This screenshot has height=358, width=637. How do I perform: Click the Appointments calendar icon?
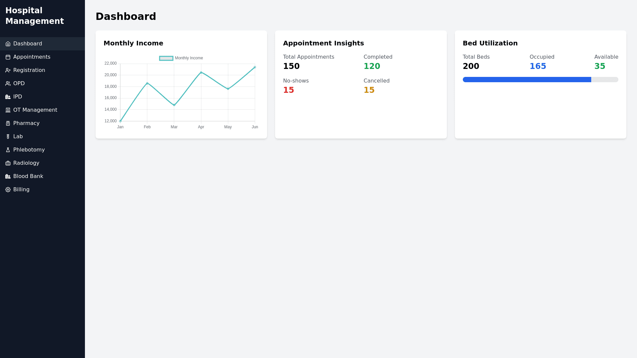tap(8, 57)
